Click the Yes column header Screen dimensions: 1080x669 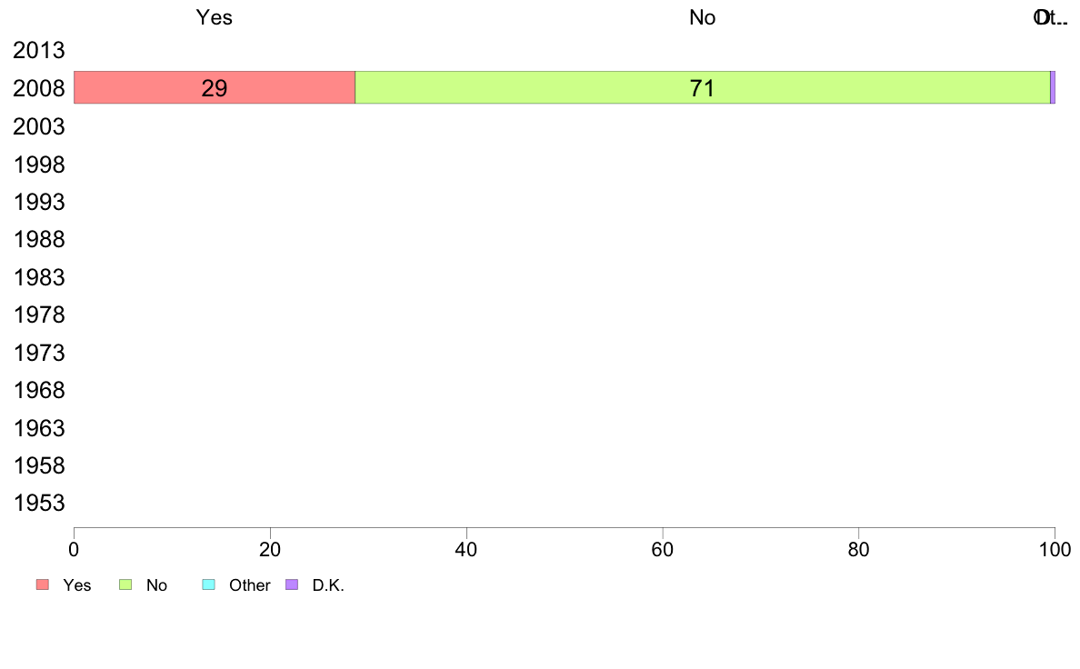coord(215,17)
